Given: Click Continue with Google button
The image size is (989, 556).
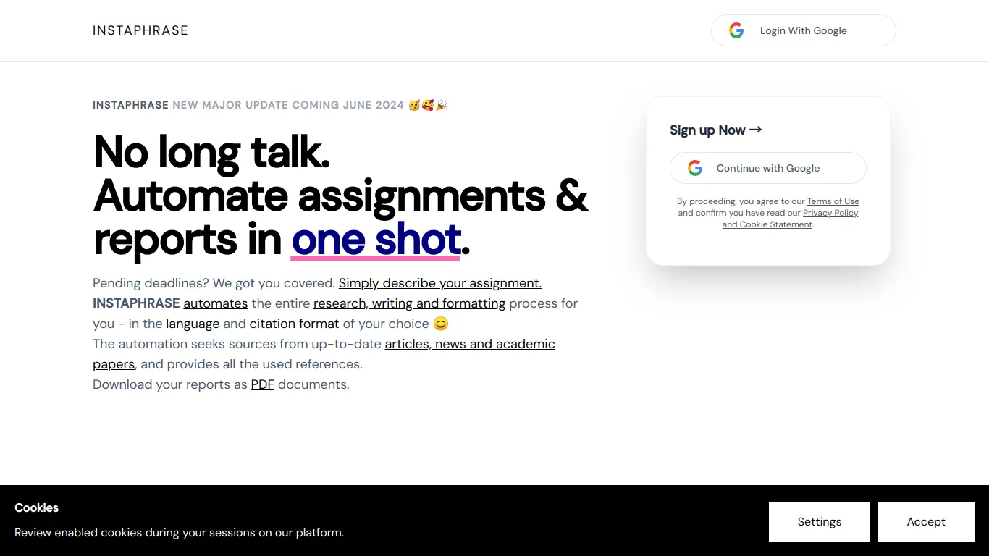Looking at the screenshot, I should pyautogui.click(x=768, y=168).
